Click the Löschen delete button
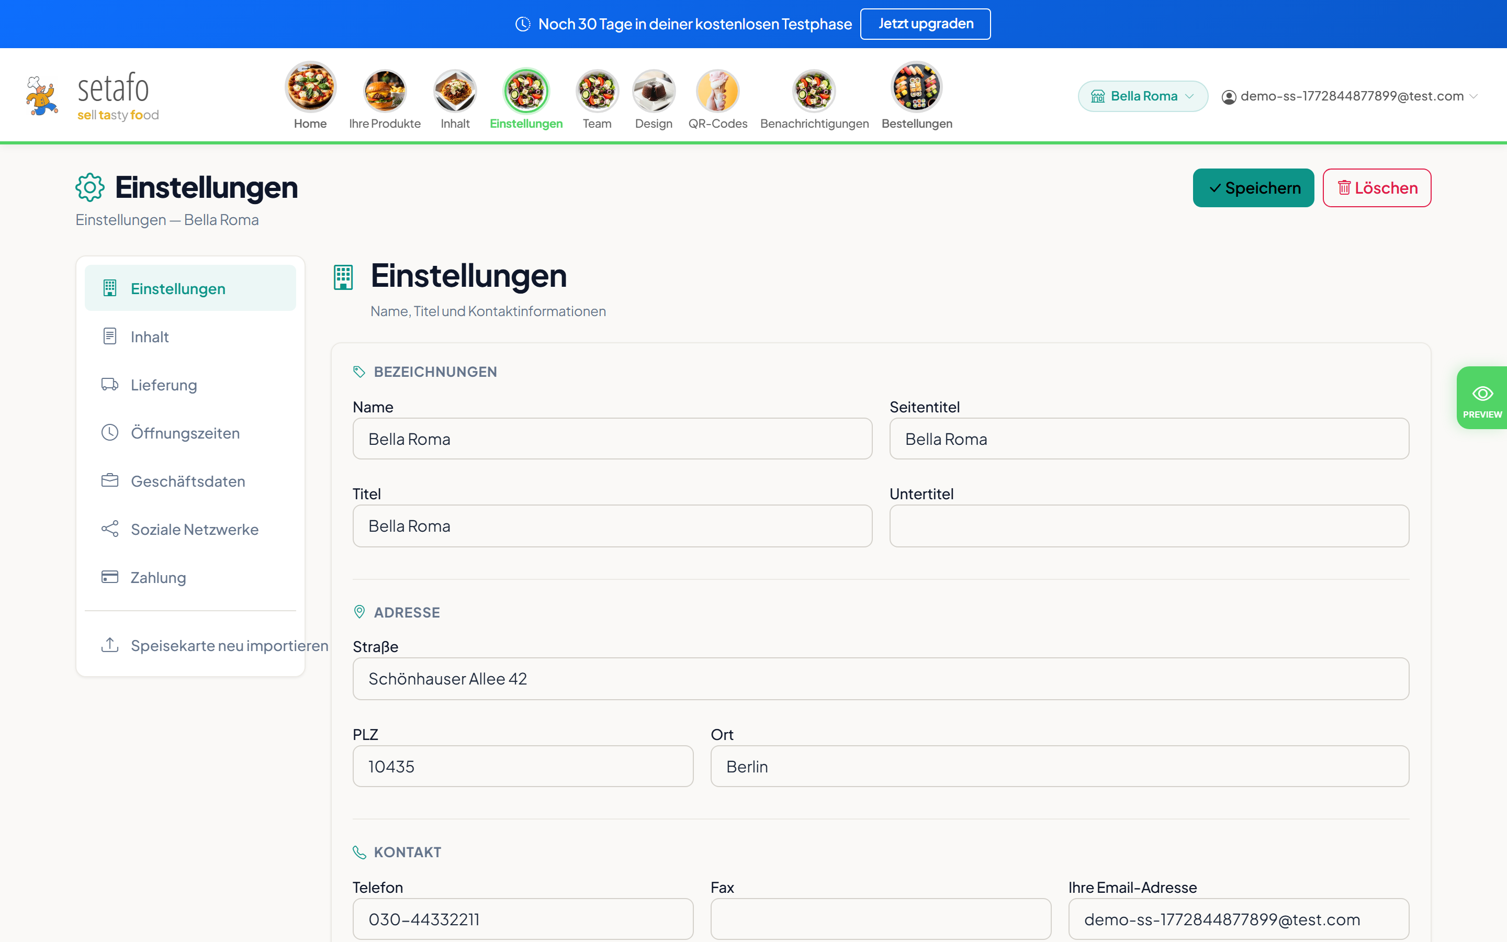Image resolution: width=1507 pixels, height=942 pixels. 1376,187
